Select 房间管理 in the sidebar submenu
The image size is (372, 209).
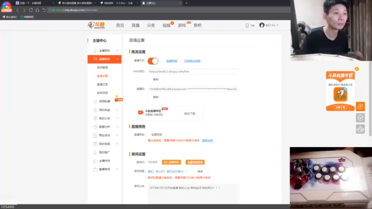click(x=102, y=67)
